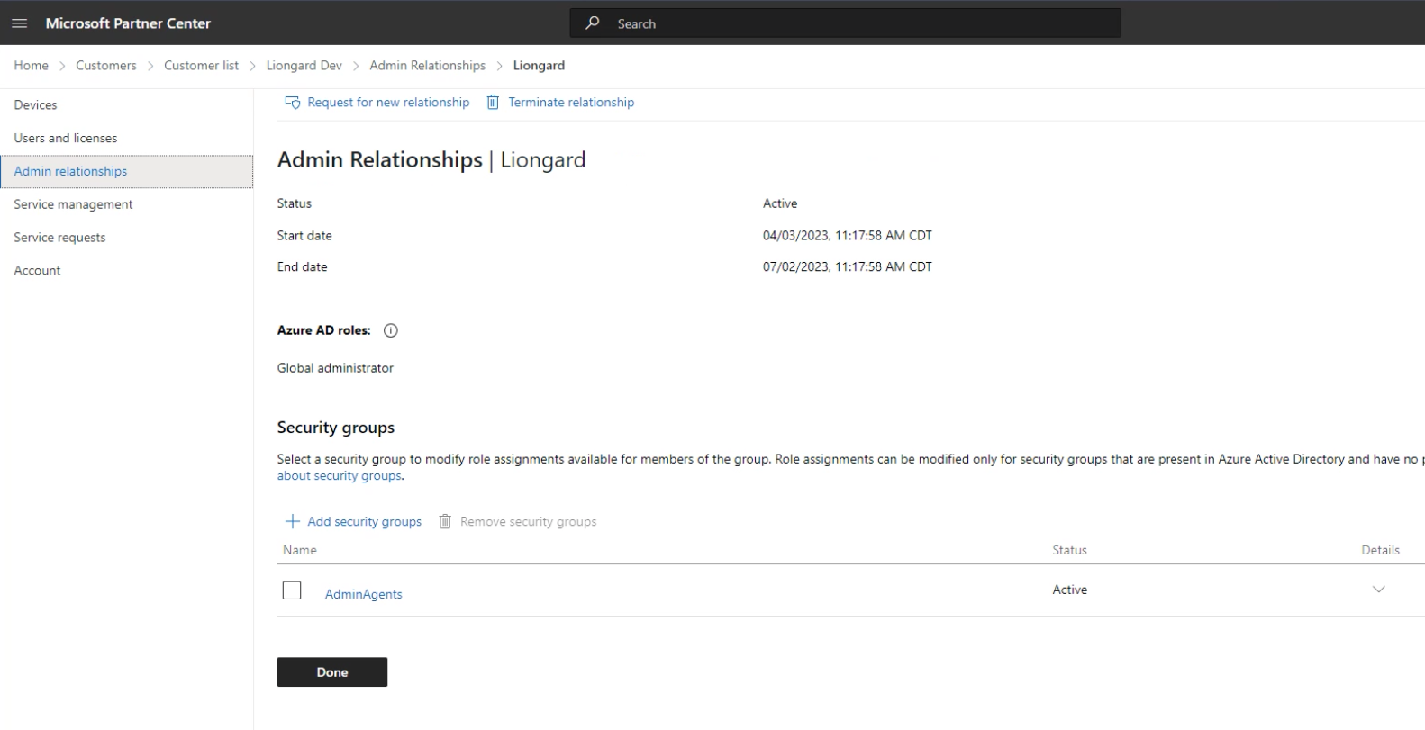Image resolution: width=1425 pixels, height=730 pixels.
Task: Click Add security groups
Action: [365, 521]
